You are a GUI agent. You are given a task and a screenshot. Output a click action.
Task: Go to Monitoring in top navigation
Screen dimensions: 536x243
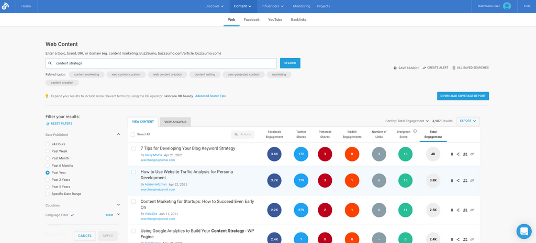301,6
